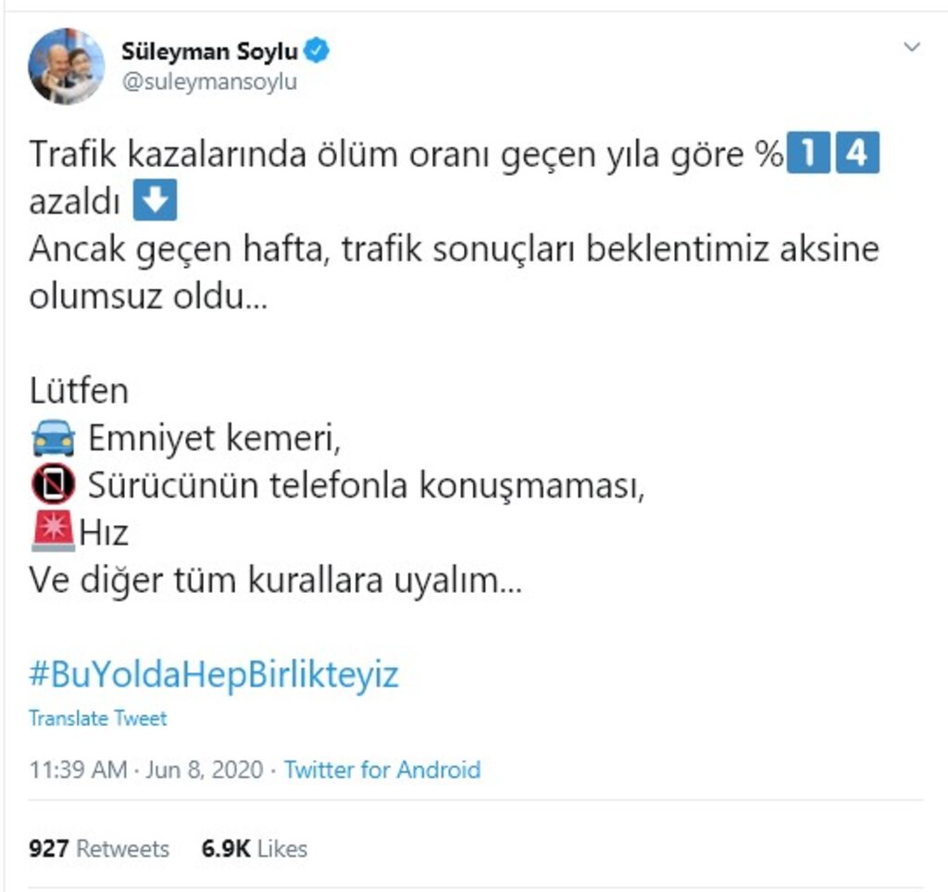This screenshot has width=948, height=892.
Task: Click the tweet text starting with Trafik kazalarında
Action: [x=454, y=225]
